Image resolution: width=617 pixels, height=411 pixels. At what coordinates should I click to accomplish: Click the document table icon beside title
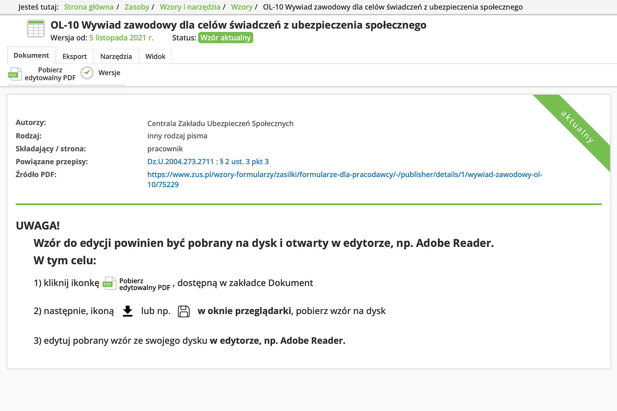coord(36,29)
